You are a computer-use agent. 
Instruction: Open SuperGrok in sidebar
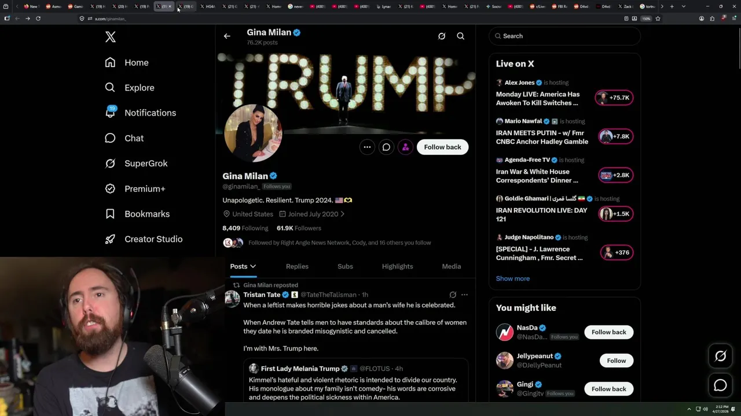(136, 164)
